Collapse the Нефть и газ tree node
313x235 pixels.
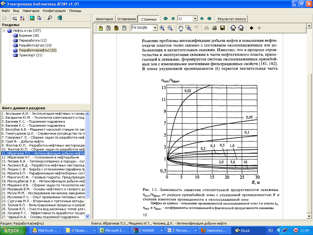(x=4, y=31)
